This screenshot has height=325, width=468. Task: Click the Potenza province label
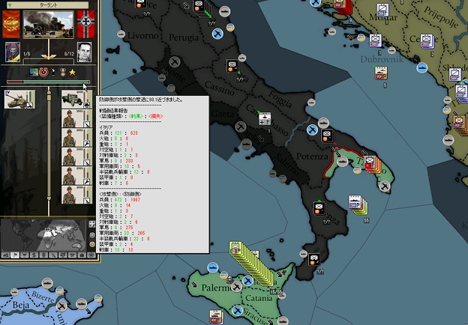[x=312, y=156]
